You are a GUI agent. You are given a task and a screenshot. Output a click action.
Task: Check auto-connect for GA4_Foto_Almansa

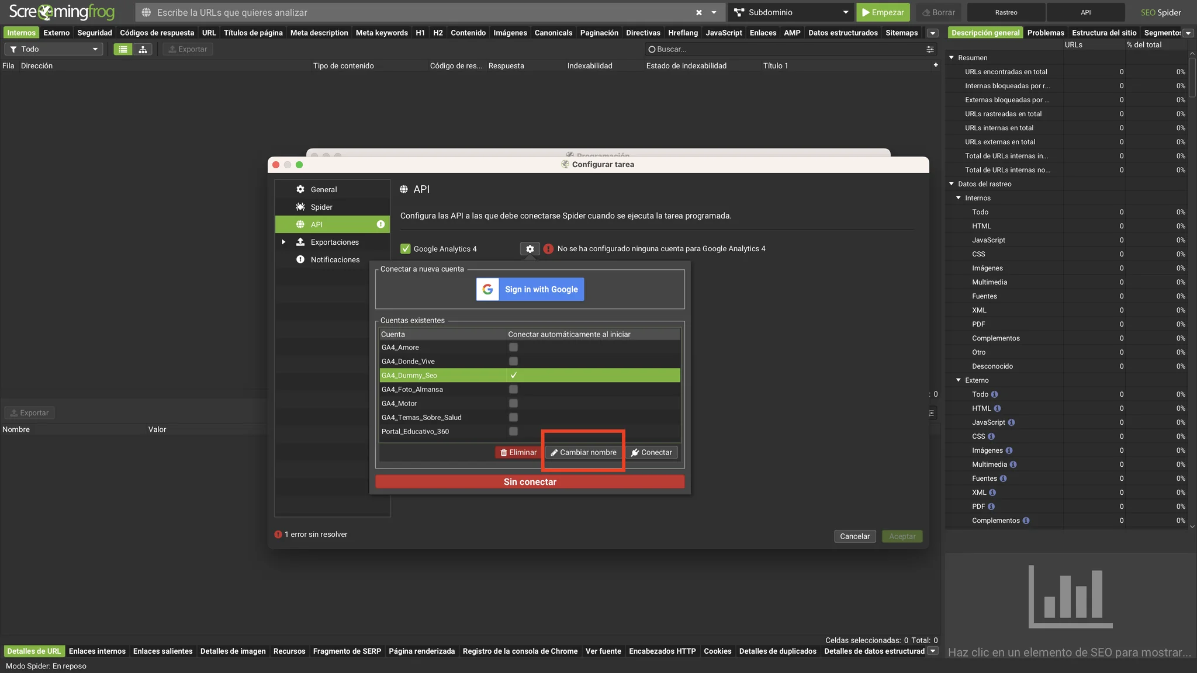click(513, 389)
